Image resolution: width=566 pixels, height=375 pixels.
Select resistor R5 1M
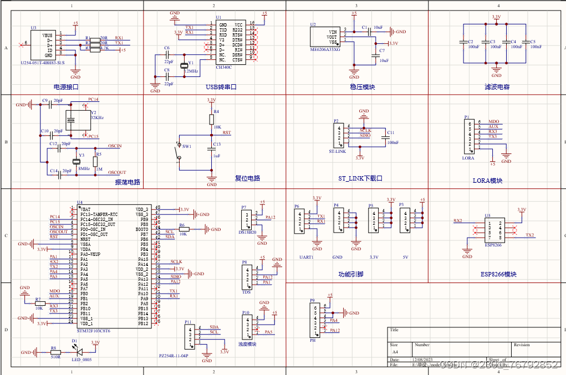click(x=96, y=162)
